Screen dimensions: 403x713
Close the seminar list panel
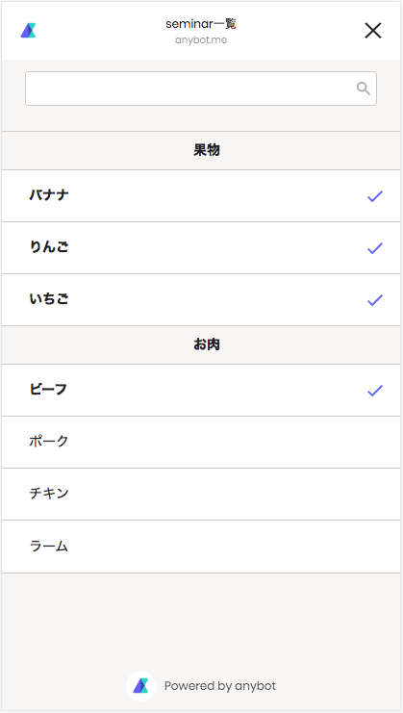pyautogui.click(x=373, y=31)
